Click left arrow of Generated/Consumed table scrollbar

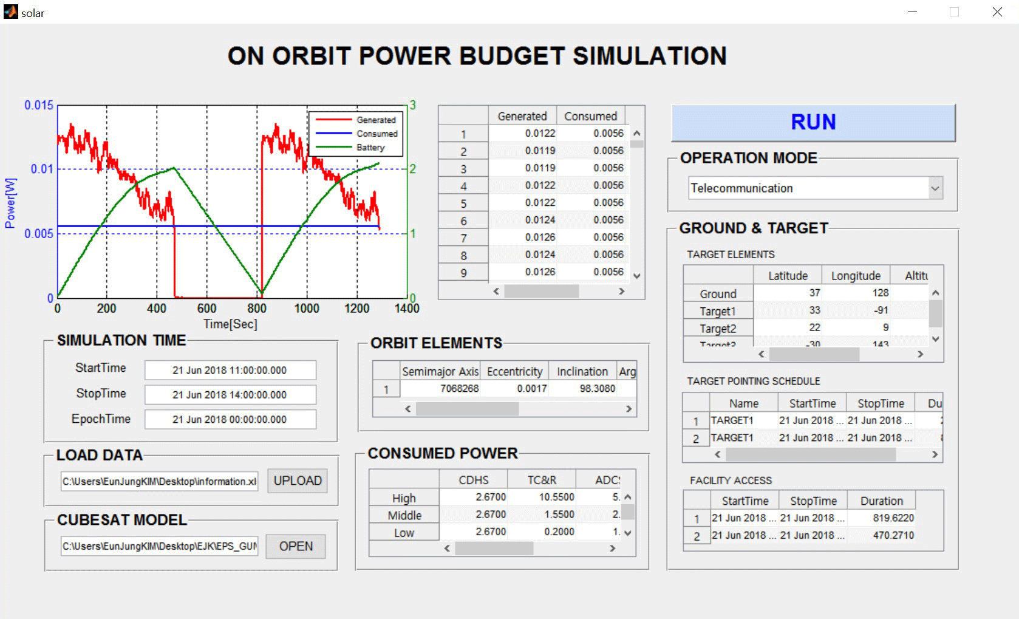pyautogui.click(x=496, y=292)
